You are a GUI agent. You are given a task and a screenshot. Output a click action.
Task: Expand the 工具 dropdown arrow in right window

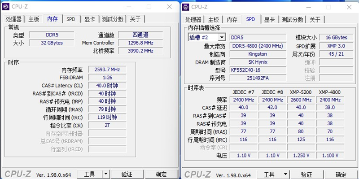click(x=285, y=175)
